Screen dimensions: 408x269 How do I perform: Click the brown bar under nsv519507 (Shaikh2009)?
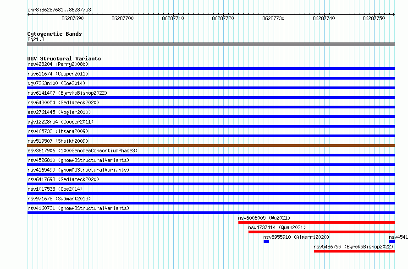pyautogui.click(x=211, y=145)
